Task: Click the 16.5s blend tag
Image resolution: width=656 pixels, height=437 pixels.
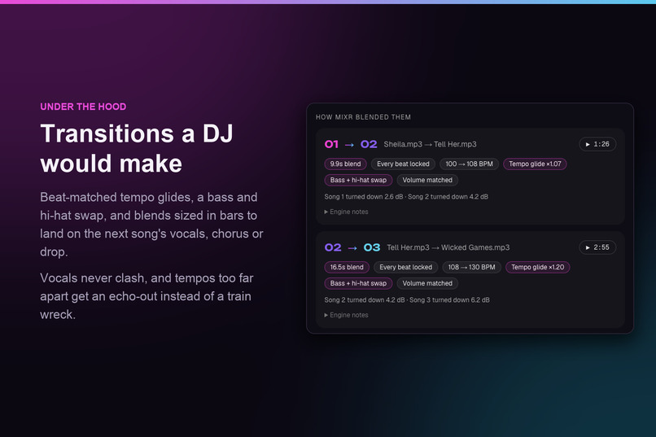Action: pos(347,267)
